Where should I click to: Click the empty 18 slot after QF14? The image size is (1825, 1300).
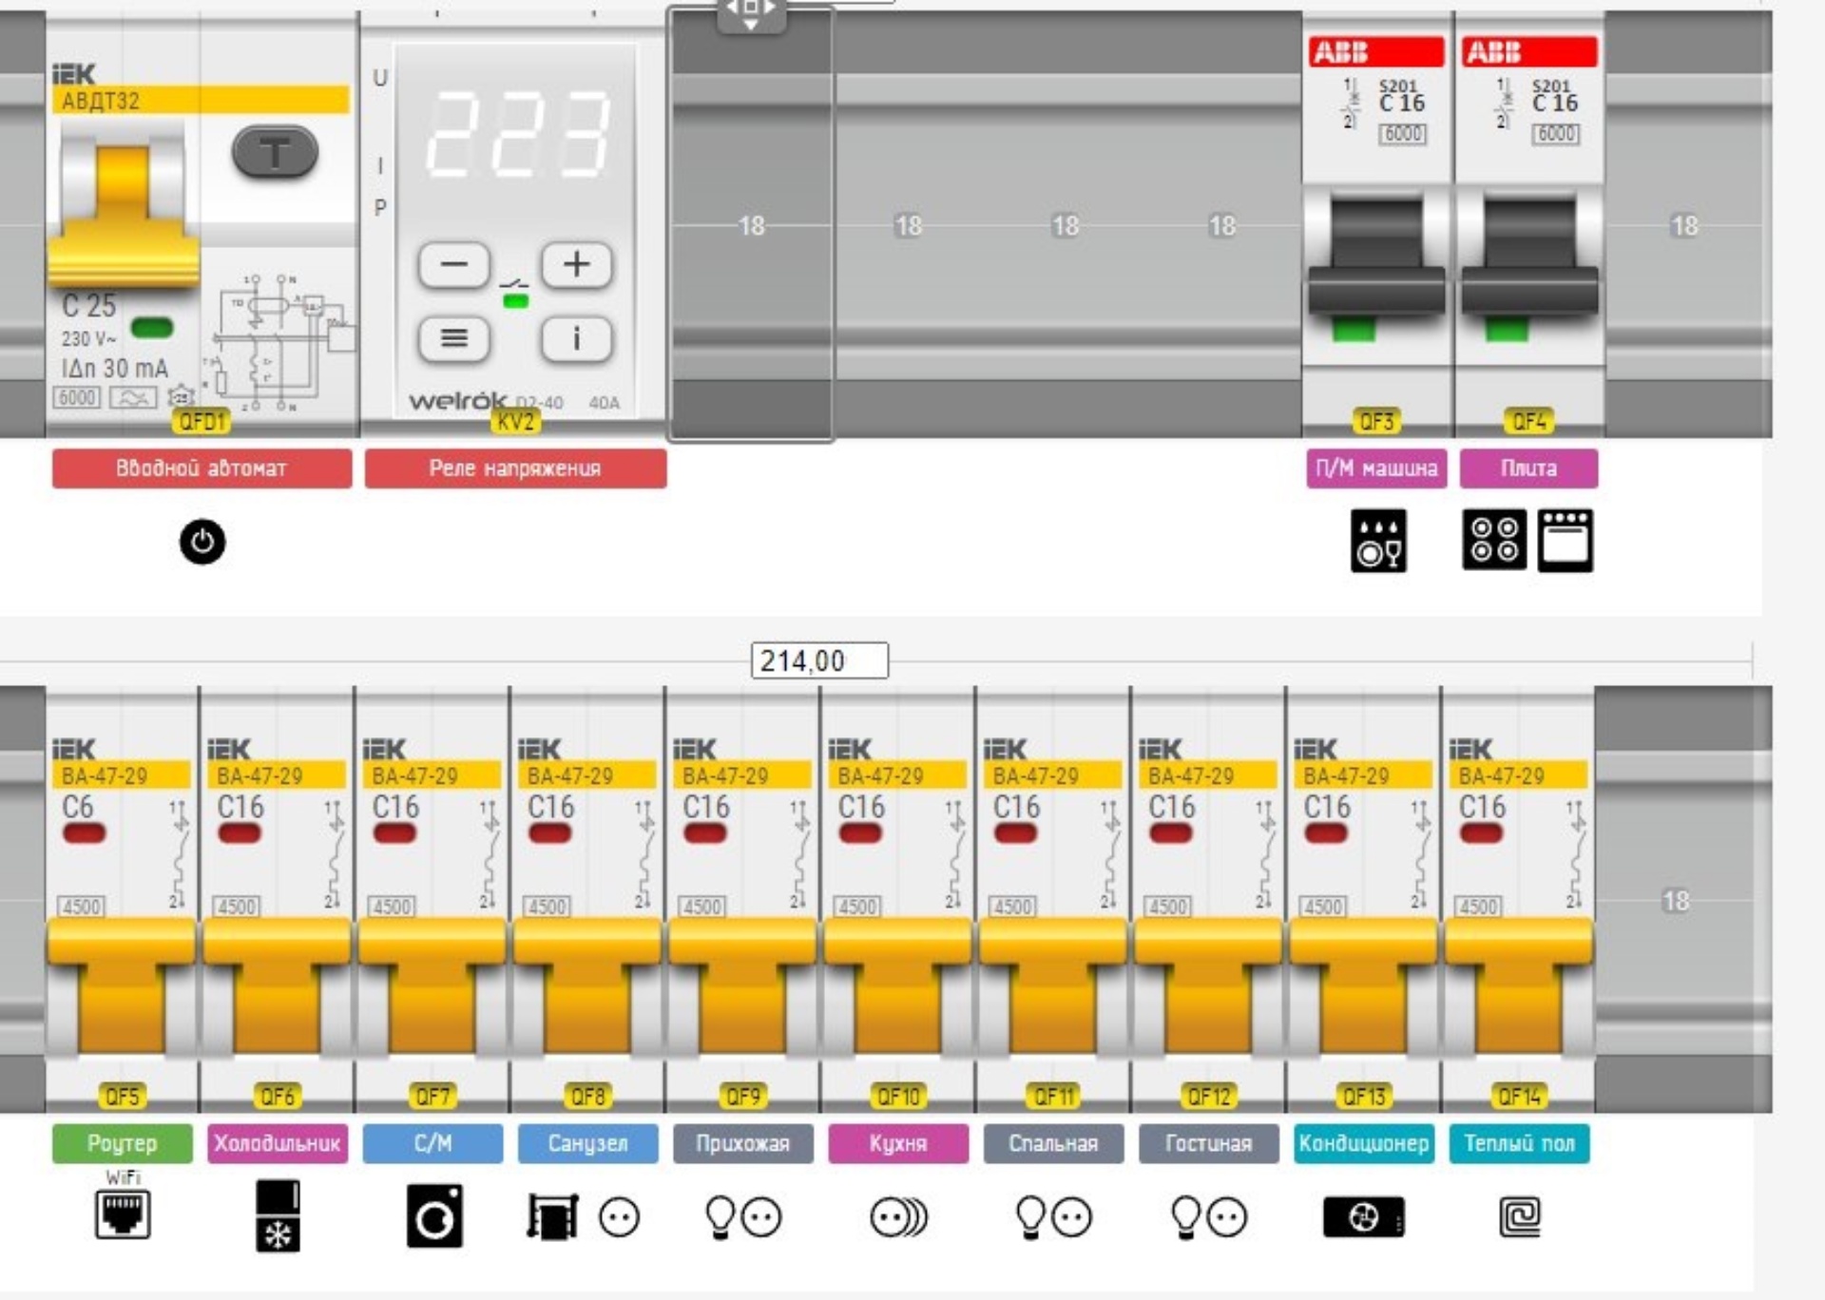[1676, 900]
